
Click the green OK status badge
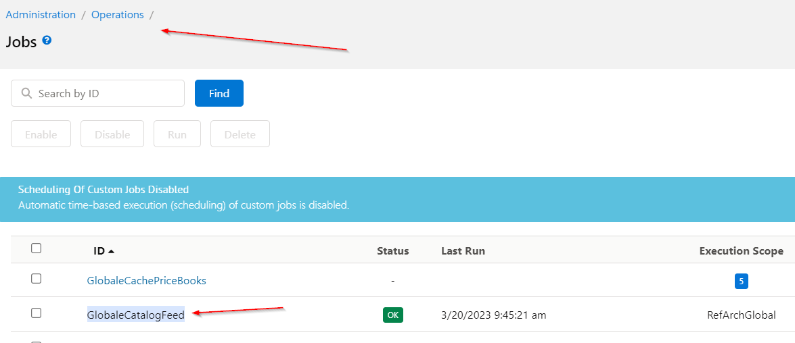(x=392, y=315)
